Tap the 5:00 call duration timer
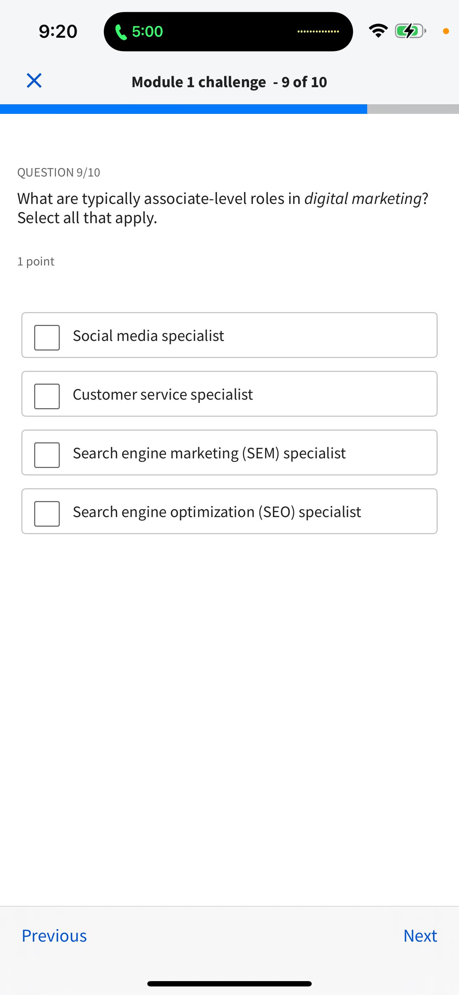The width and height of the screenshot is (459, 995). coord(148,32)
